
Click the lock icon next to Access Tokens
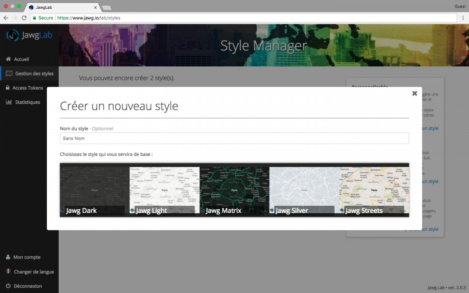coord(8,87)
